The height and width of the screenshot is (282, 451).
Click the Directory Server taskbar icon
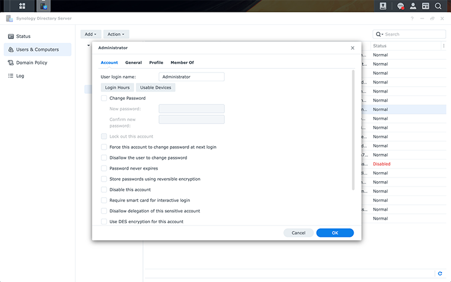[43, 6]
